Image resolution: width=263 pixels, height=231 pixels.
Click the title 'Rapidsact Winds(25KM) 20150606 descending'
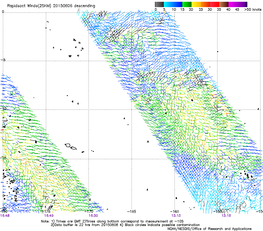pos(51,6)
